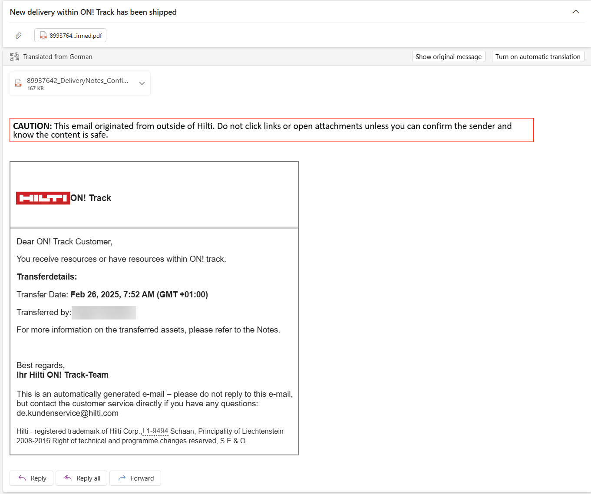Click the Forward arrow icon
The width and height of the screenshot is (591, 494).
pos(122,478)
